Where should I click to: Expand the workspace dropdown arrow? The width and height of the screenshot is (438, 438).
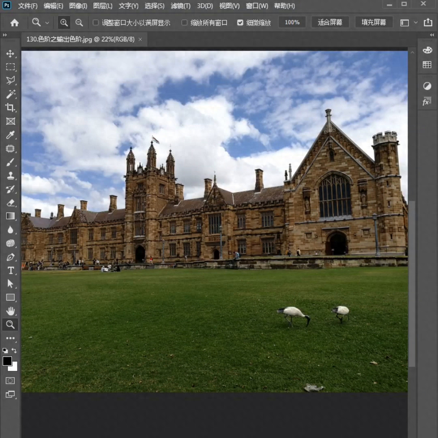coord(416,23)
